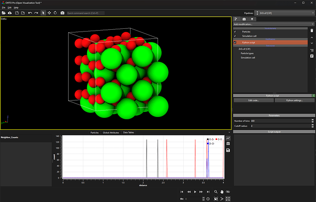Switch to the Pipelines editor tab
This screenshot has width=316, height=202.
point(236,19)
